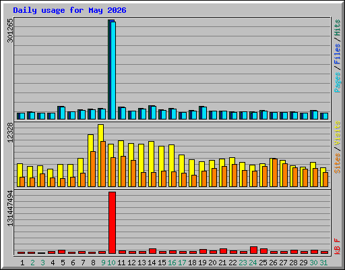
Task: Select day label 13
Action: (x=142, y=263)
